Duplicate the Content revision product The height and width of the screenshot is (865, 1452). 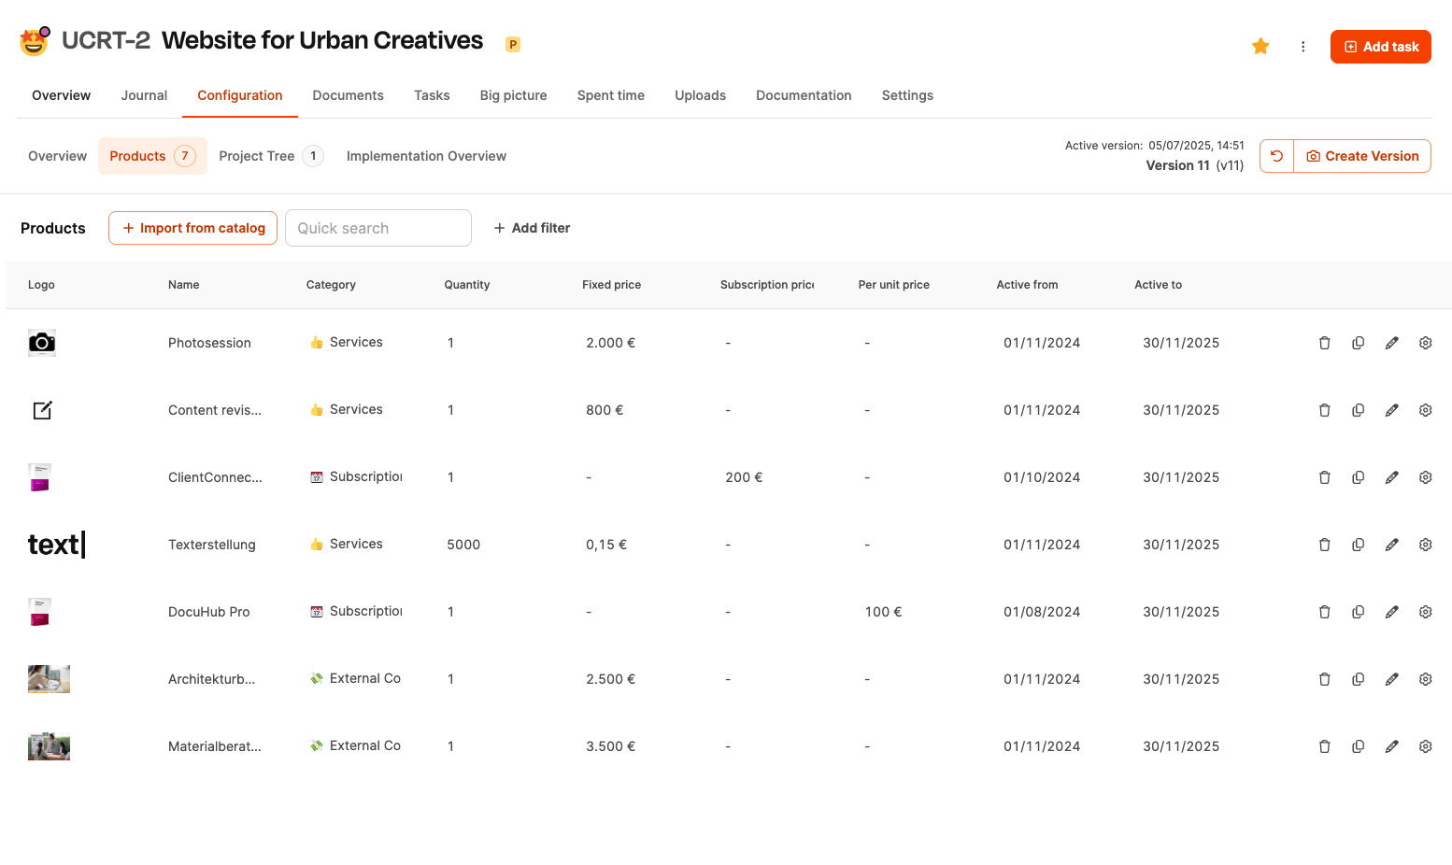[1358, 410]
